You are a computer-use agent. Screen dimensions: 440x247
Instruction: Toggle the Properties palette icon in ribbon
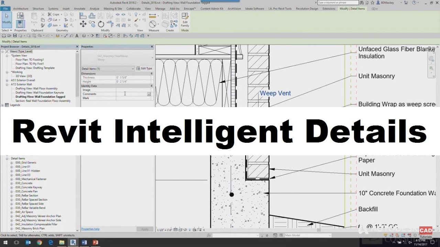tap(20, 24)
